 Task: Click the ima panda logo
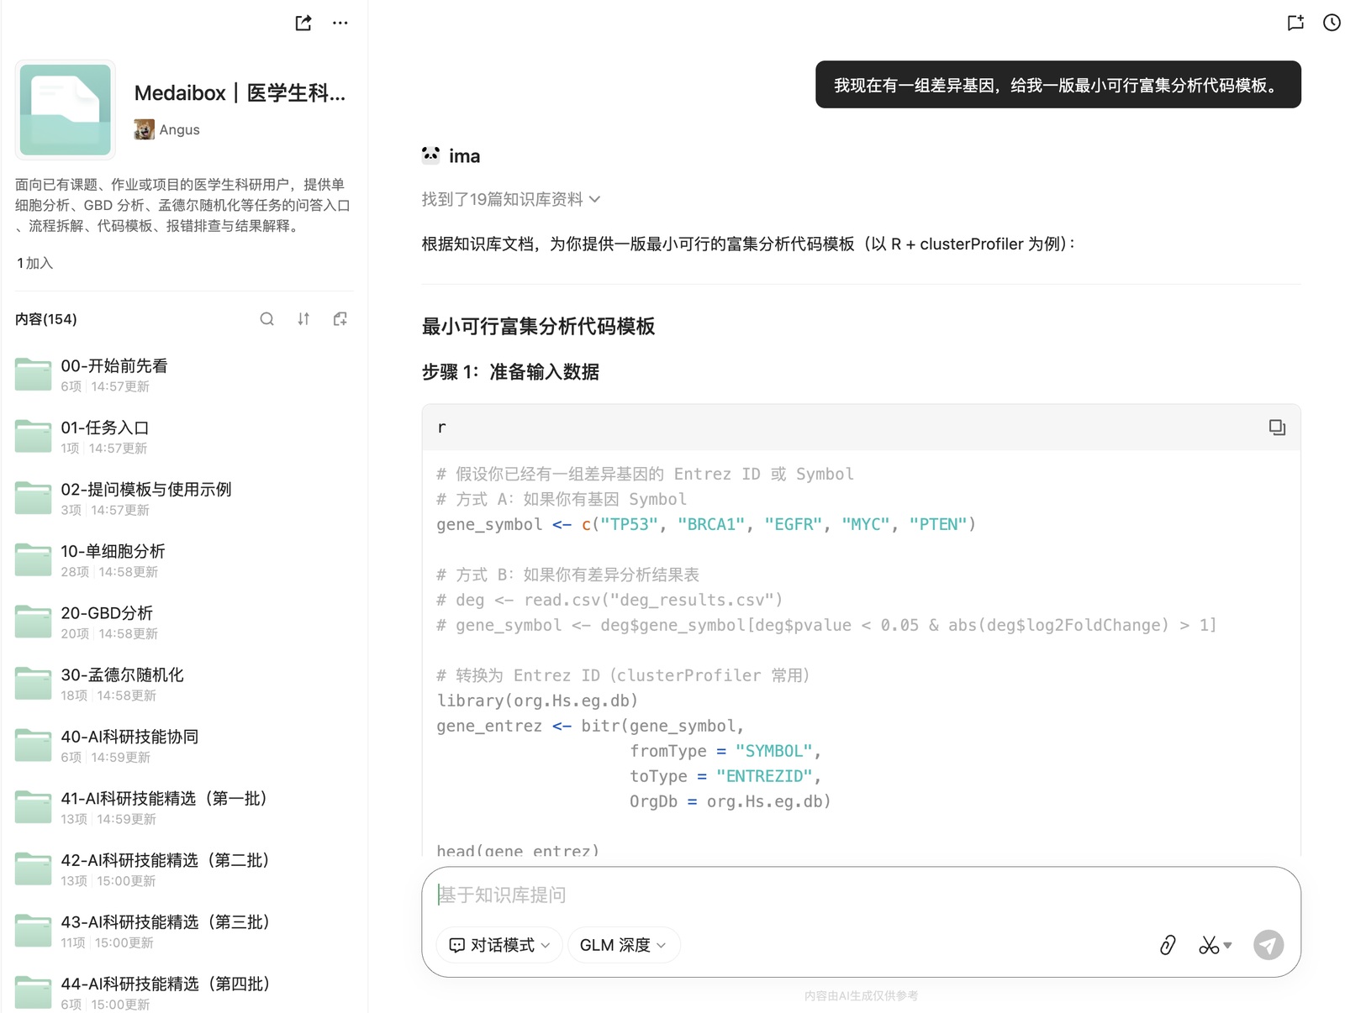click(430, 155)
